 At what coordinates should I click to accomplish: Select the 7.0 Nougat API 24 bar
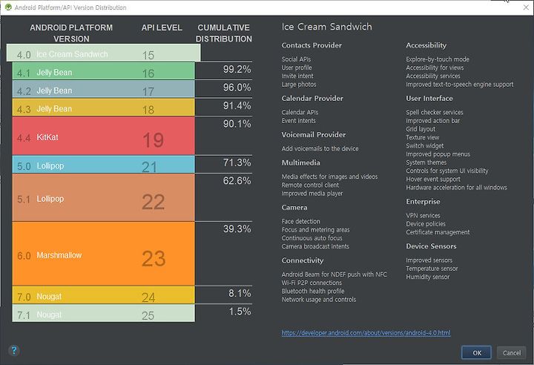(104, 295)
